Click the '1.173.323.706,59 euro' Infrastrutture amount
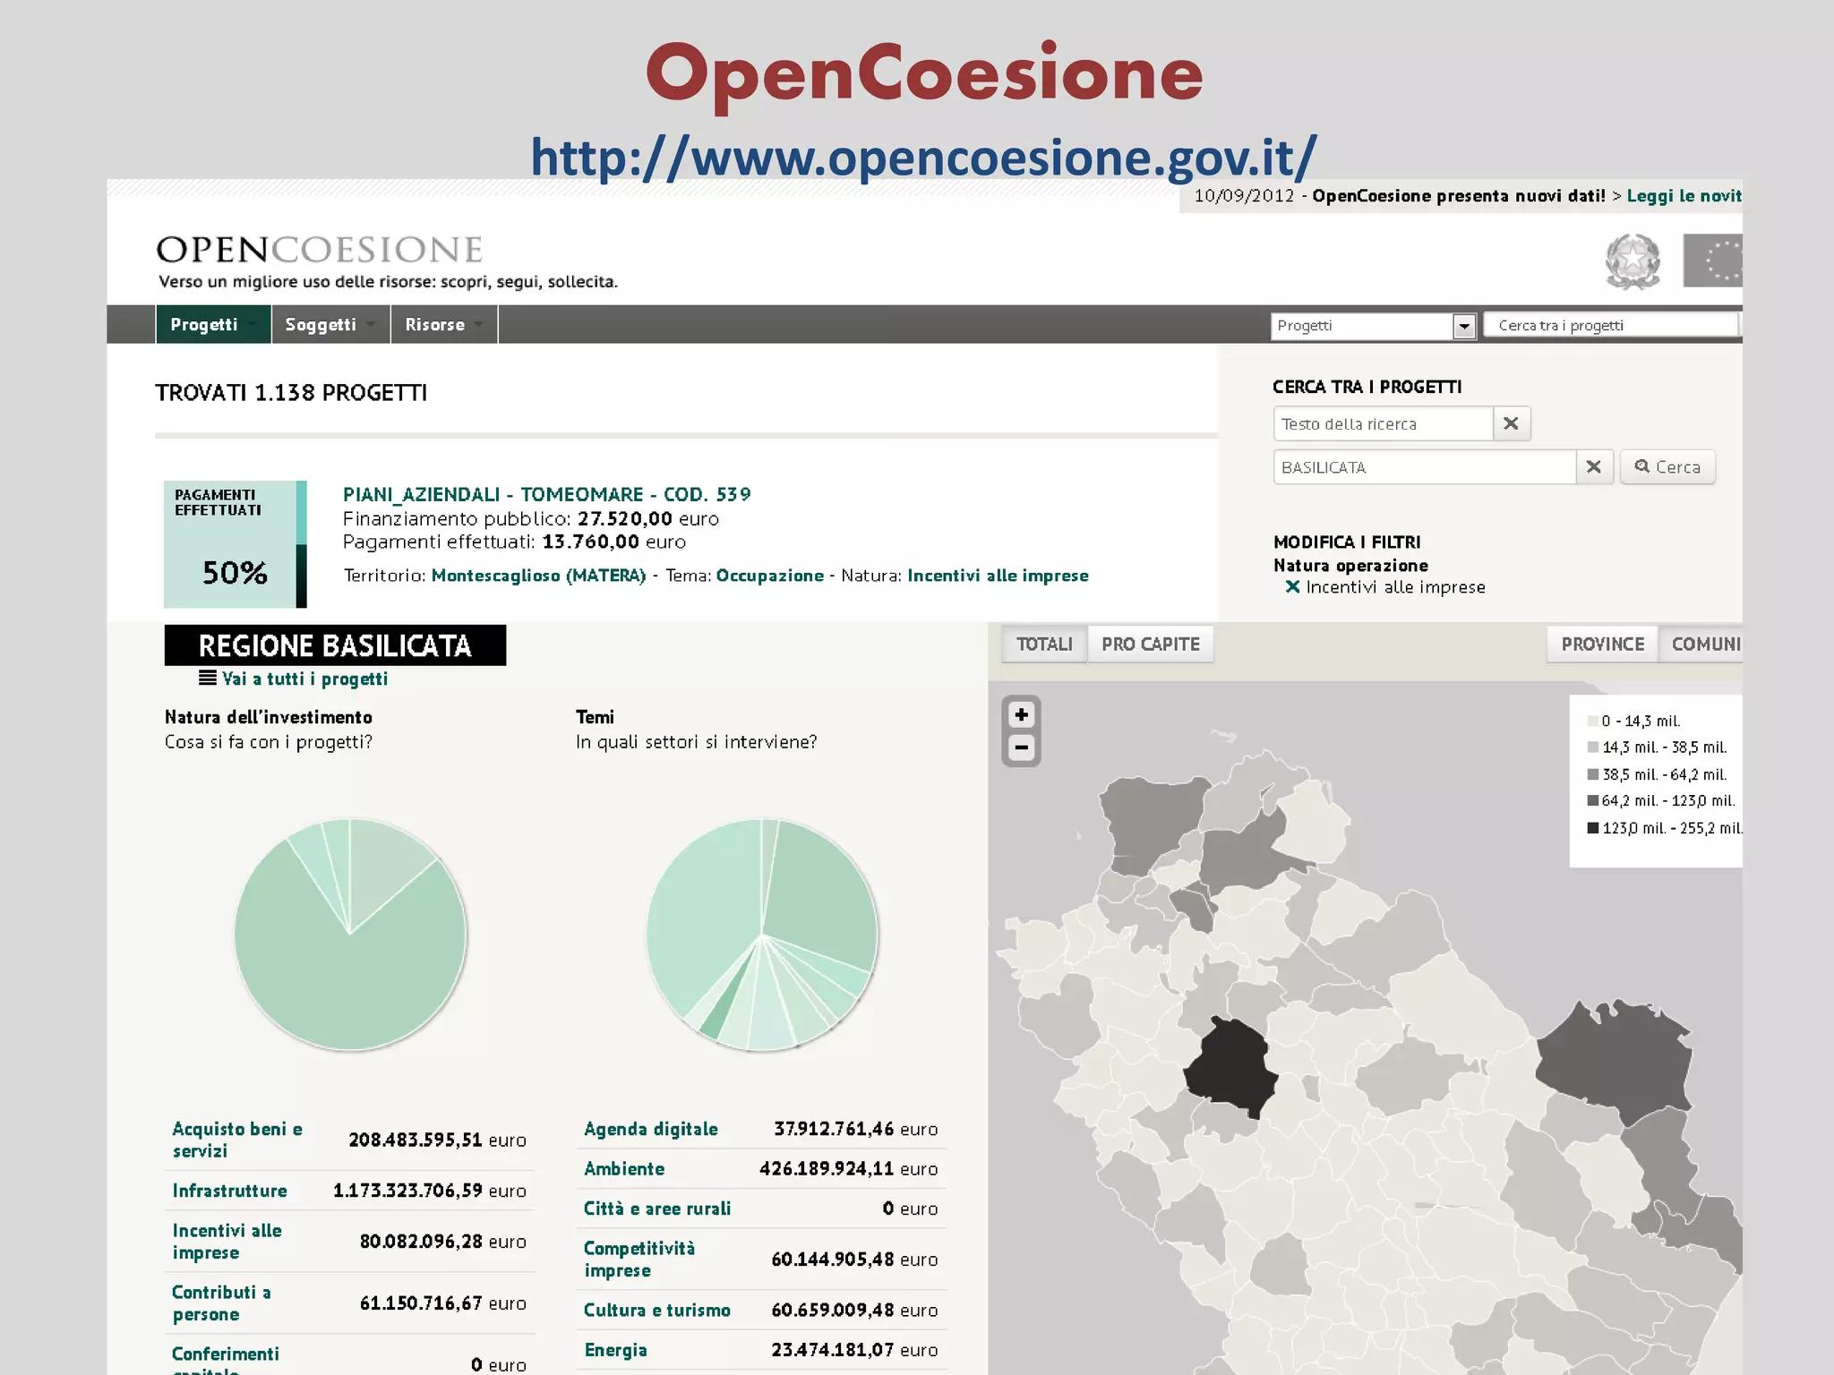The height and width of the screenshot is (1375, 1834). 429,1191
